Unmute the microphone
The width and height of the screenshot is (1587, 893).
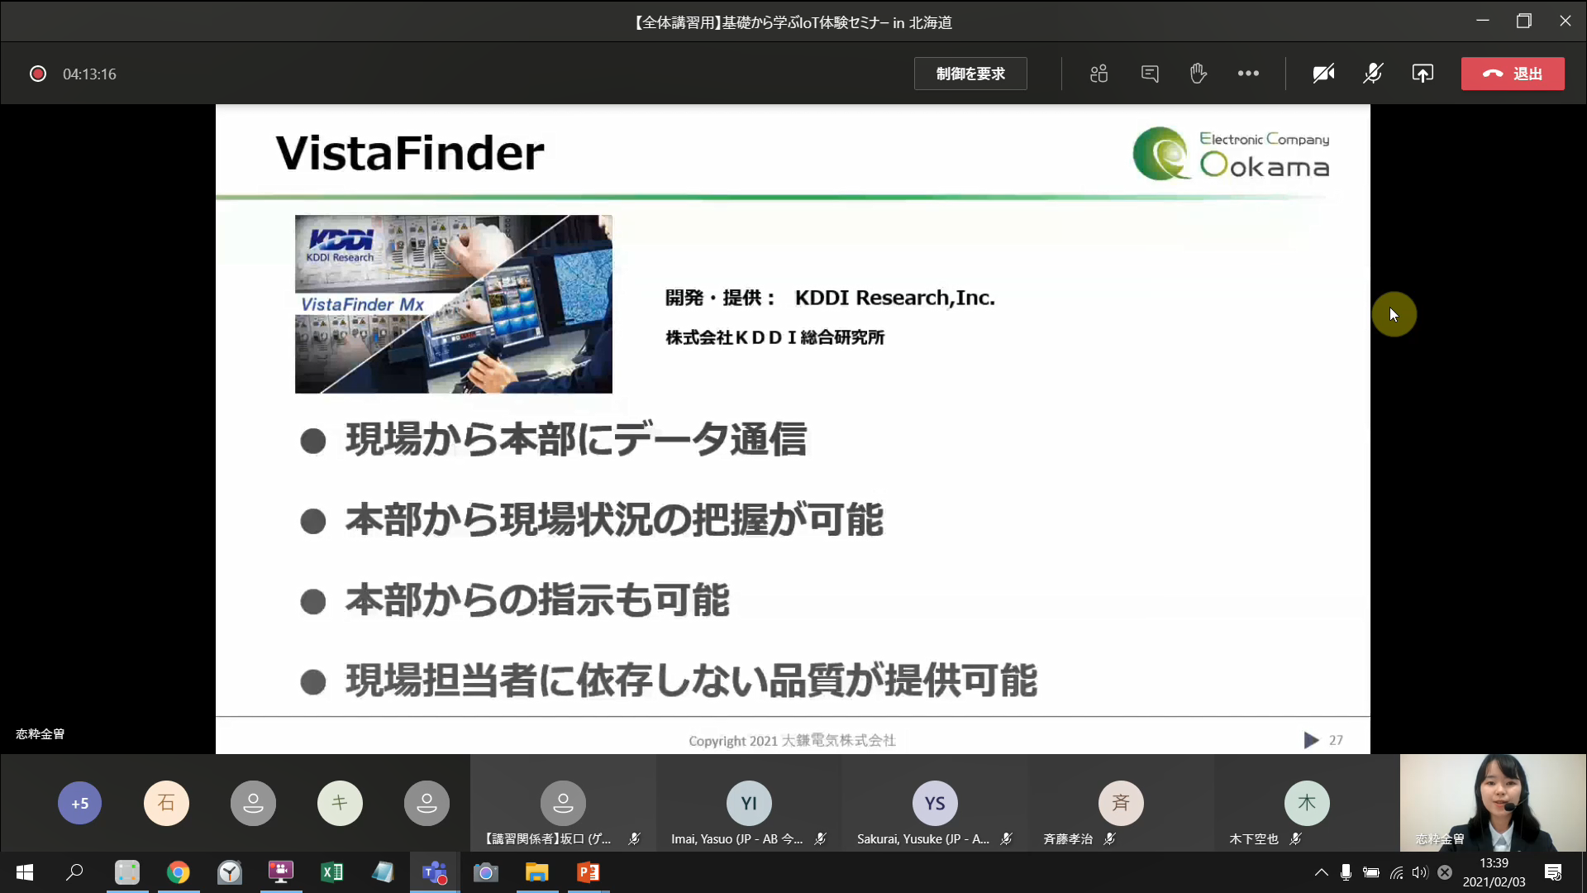point(1373,74)
